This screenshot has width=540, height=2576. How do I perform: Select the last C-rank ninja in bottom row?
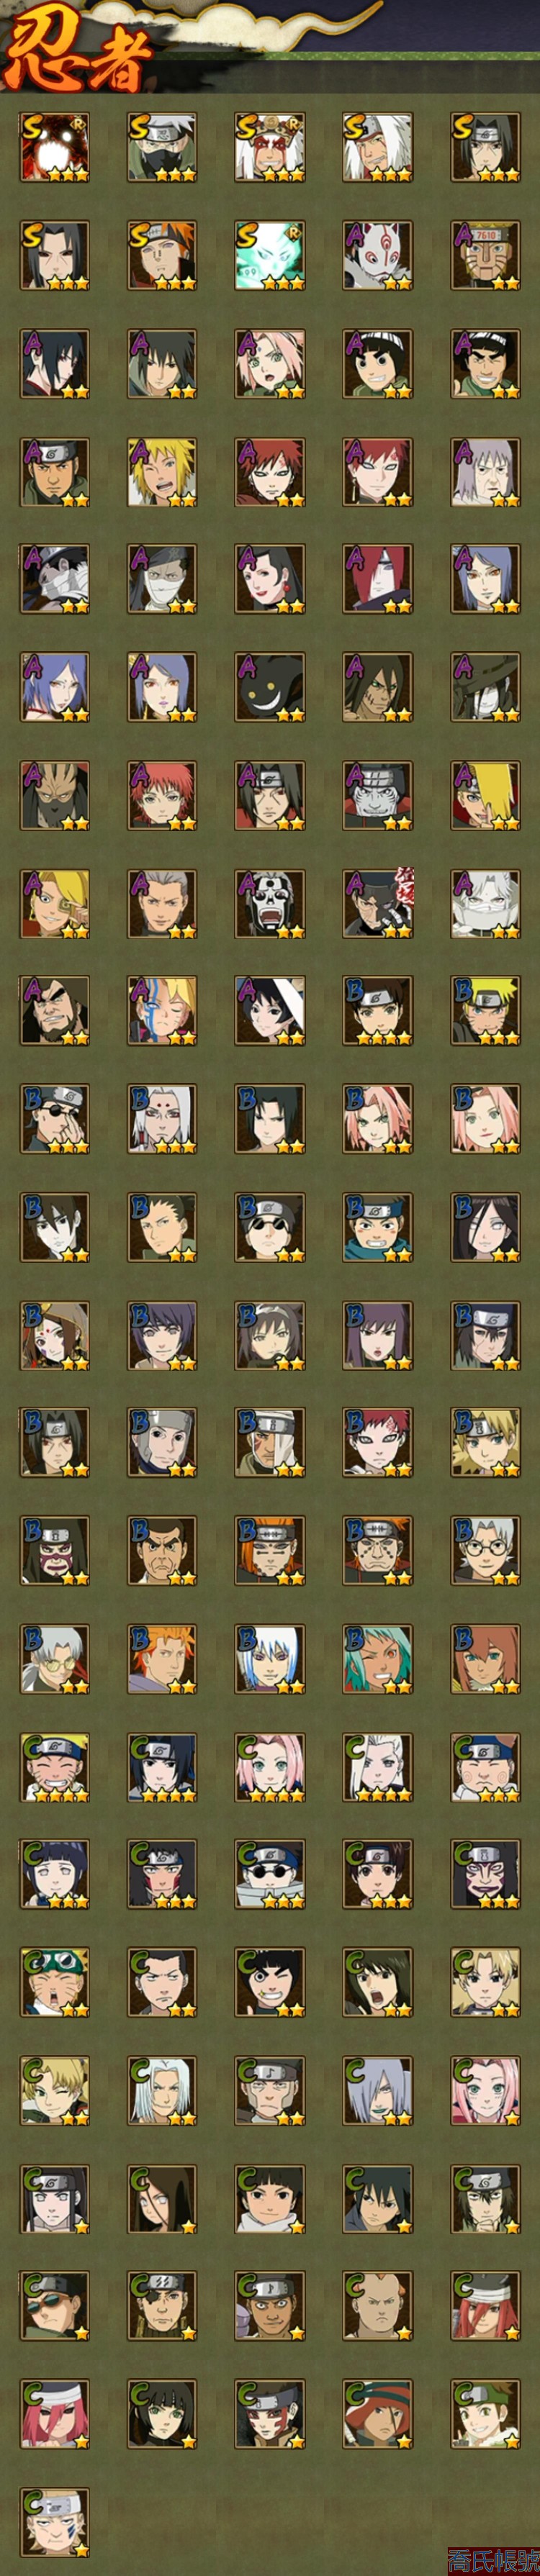click(55, 2522)
